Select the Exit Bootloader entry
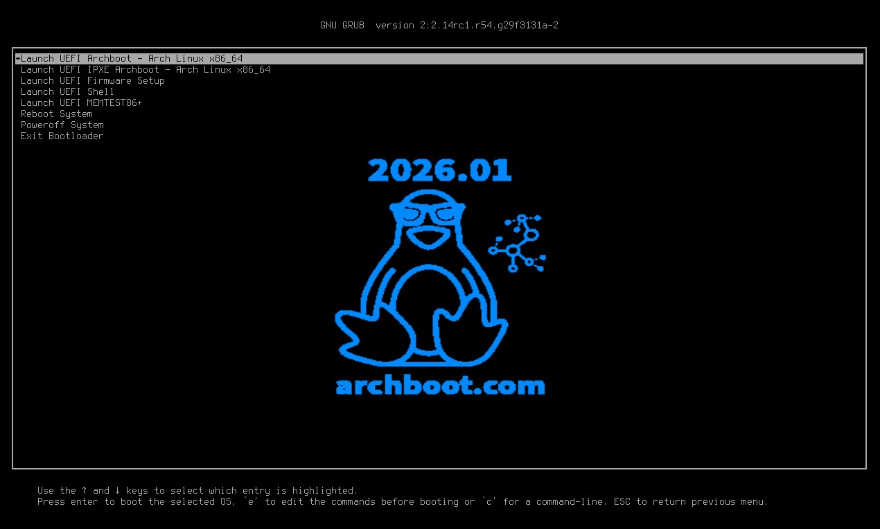This screenshot has width=880, height=529. (x=62, y=136)
